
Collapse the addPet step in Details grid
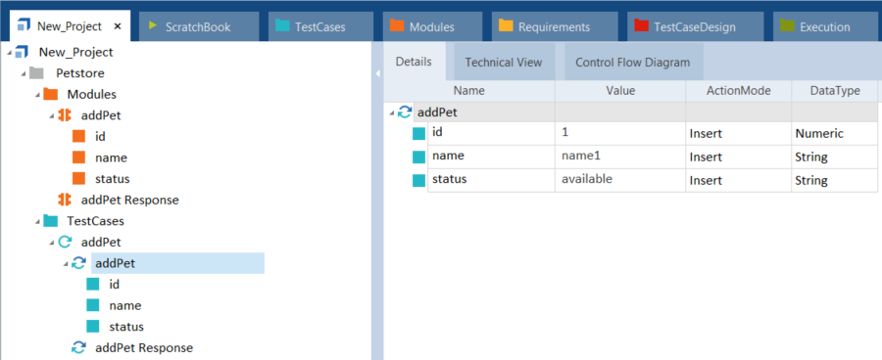click(x=391, y=112)
